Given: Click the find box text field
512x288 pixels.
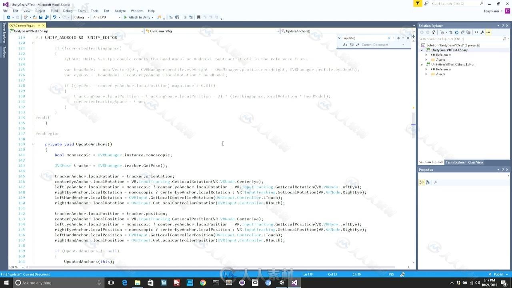Looking at the screenshot, I should pos(365,38).
